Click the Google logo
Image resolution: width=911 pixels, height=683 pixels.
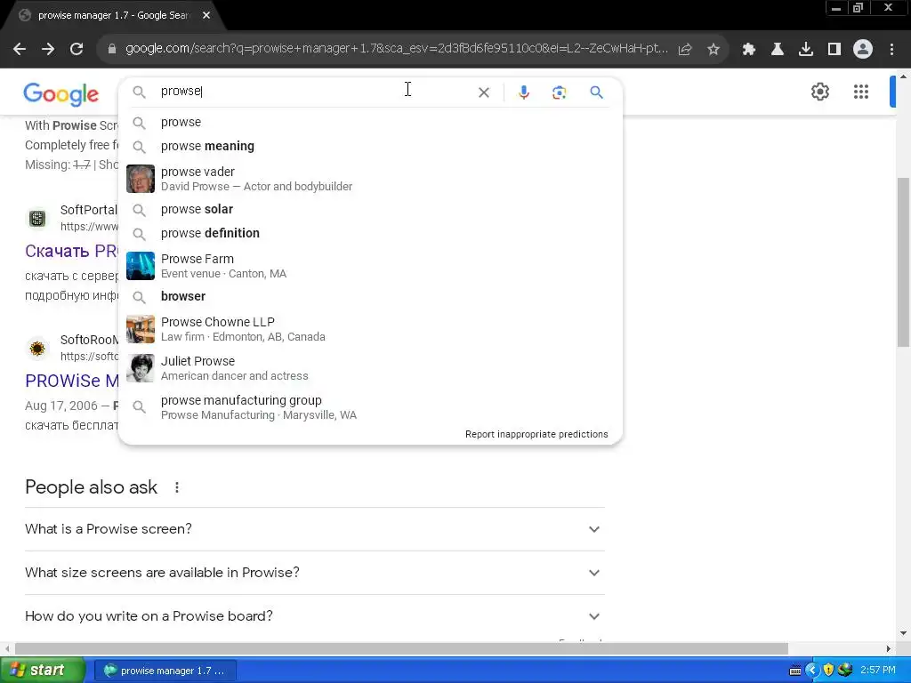pyautogui.click(x=61, y=93)
